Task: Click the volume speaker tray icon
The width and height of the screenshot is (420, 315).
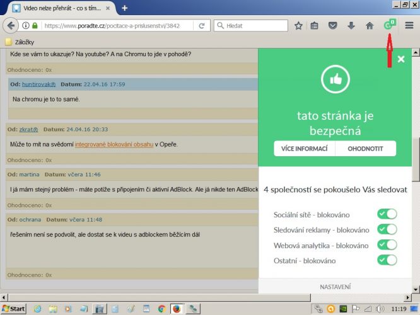Action: (x=380, y=309)
